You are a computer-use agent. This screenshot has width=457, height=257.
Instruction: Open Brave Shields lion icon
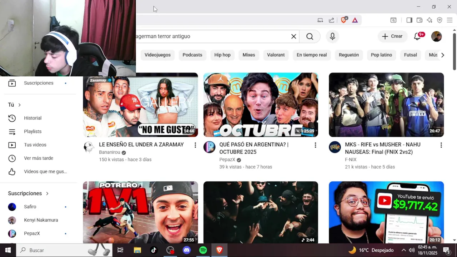tap(343, 20)
